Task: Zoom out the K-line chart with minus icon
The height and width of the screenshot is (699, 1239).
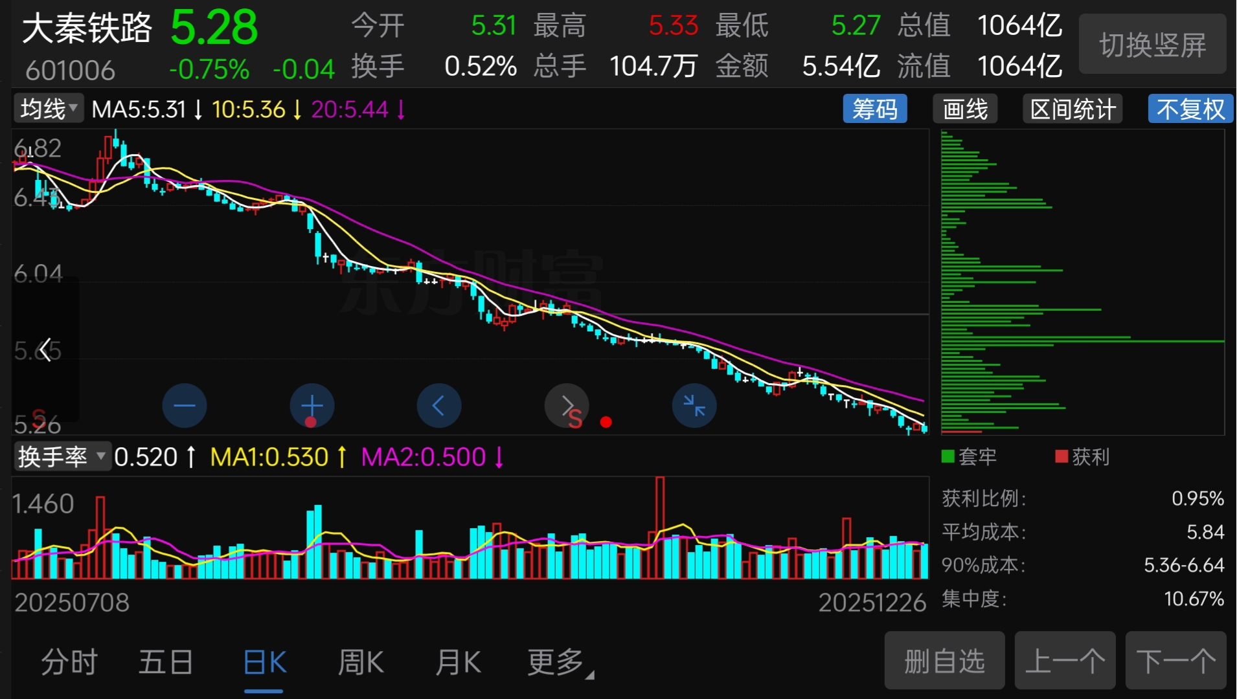Action: point(185,406)
